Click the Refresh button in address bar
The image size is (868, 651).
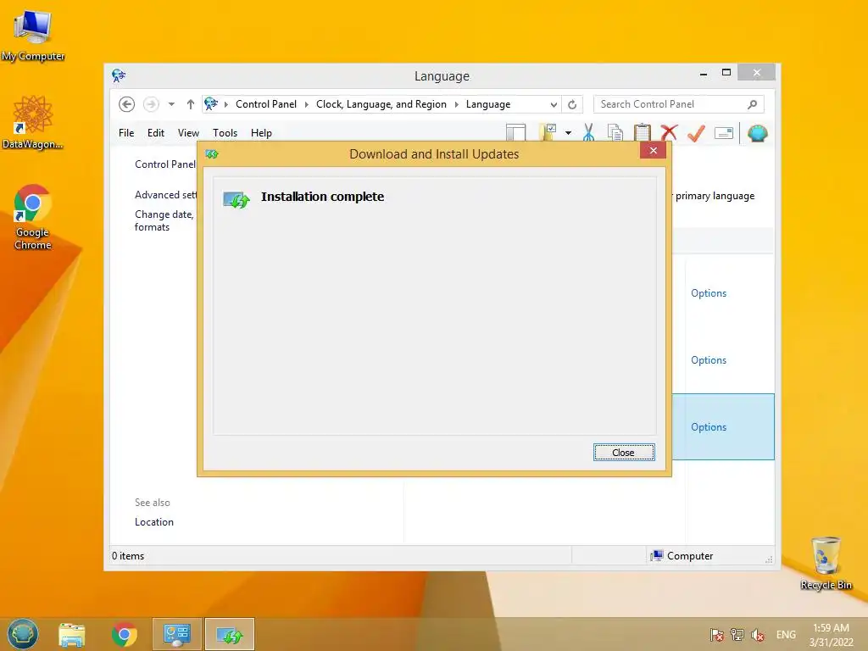572,104
